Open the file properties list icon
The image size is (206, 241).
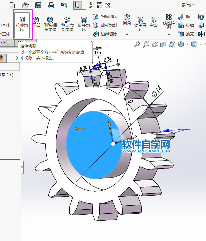point(99,5)
